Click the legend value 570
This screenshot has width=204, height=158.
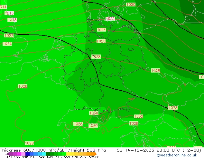click(x=75, y=157)
